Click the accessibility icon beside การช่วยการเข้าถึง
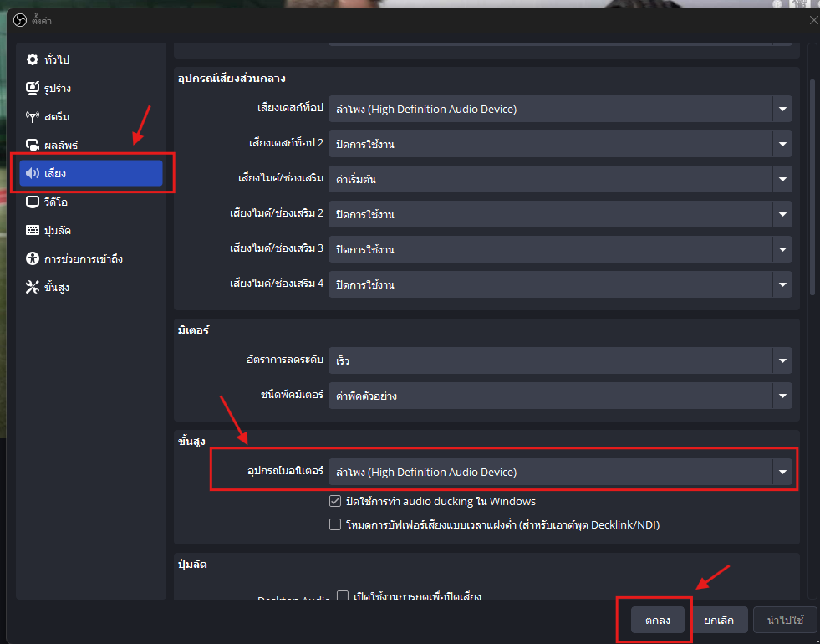Image resolution: width=820 pixels, height=644 pixels. coord(33,258)
